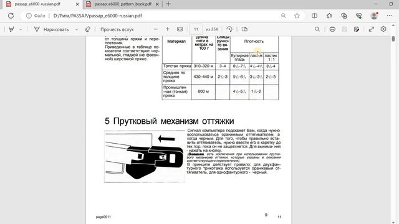Open the user profile avatar
The width and height of the screenshot is (399, 224).
pyautogui.click(x=374, y=16)
